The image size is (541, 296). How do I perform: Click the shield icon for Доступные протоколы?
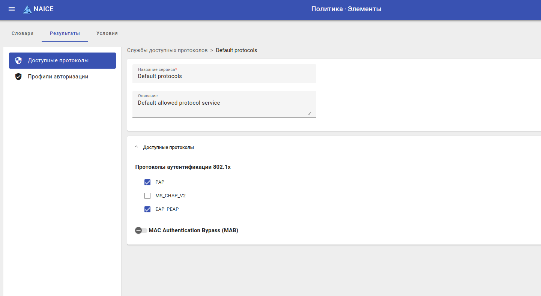18,60
